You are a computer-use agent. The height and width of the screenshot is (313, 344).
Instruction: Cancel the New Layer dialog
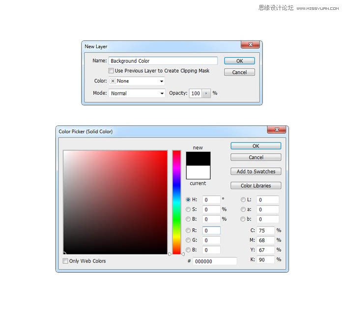[x=239, y=72]
